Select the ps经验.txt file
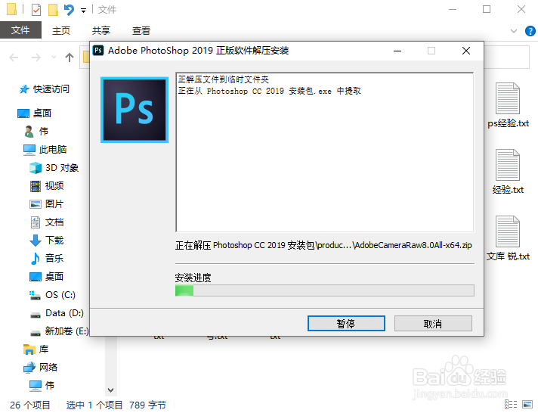This screenshot has height=413, width=538. [x=508, y=105]
